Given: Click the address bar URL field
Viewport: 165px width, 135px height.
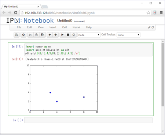Looking at the screenshot, I should [x=85, y=13].
